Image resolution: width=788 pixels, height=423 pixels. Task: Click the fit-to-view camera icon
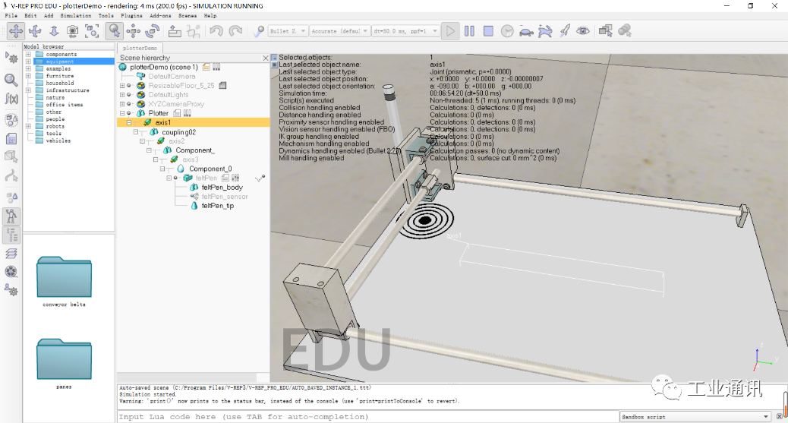pos(92,31)
